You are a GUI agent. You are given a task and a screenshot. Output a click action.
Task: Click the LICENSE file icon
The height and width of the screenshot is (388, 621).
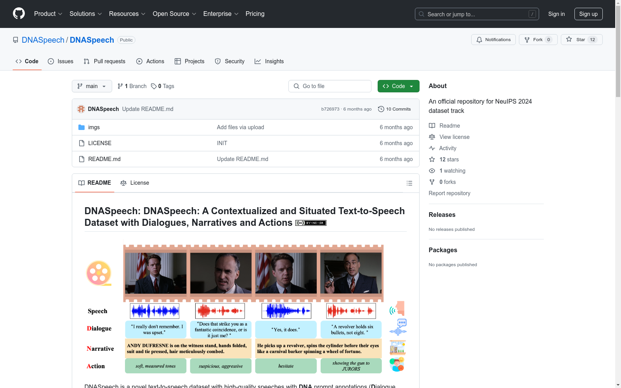point(82,143)
